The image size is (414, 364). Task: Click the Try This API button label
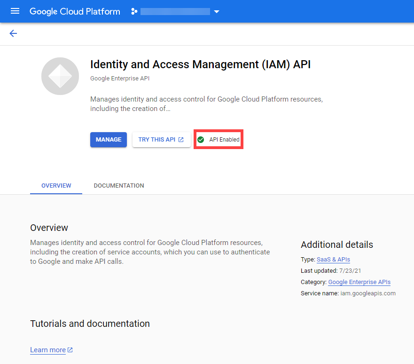[x=157, y=140]
